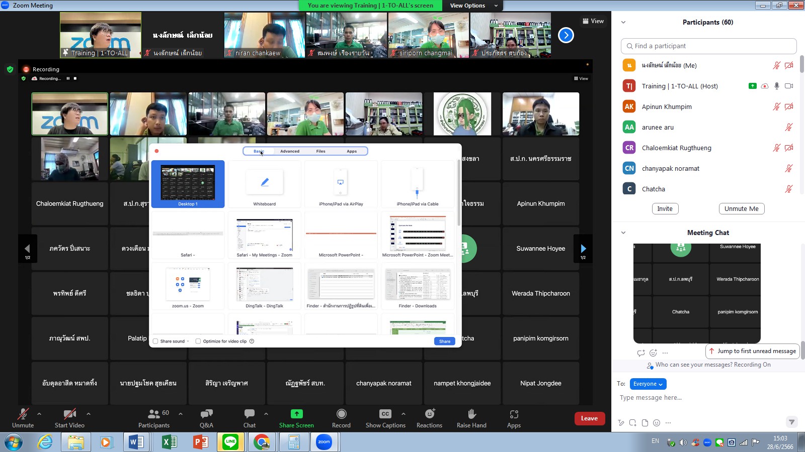Add emoji reaction to chat image message
Screen dimensions: 805x452
pyautogui.click(x=653, y=353)
